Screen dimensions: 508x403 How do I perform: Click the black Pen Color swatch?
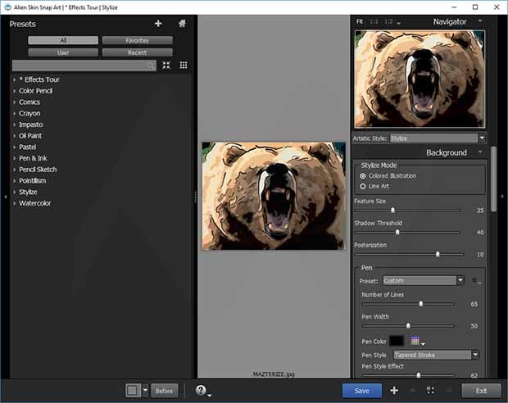tap(397, 341)
